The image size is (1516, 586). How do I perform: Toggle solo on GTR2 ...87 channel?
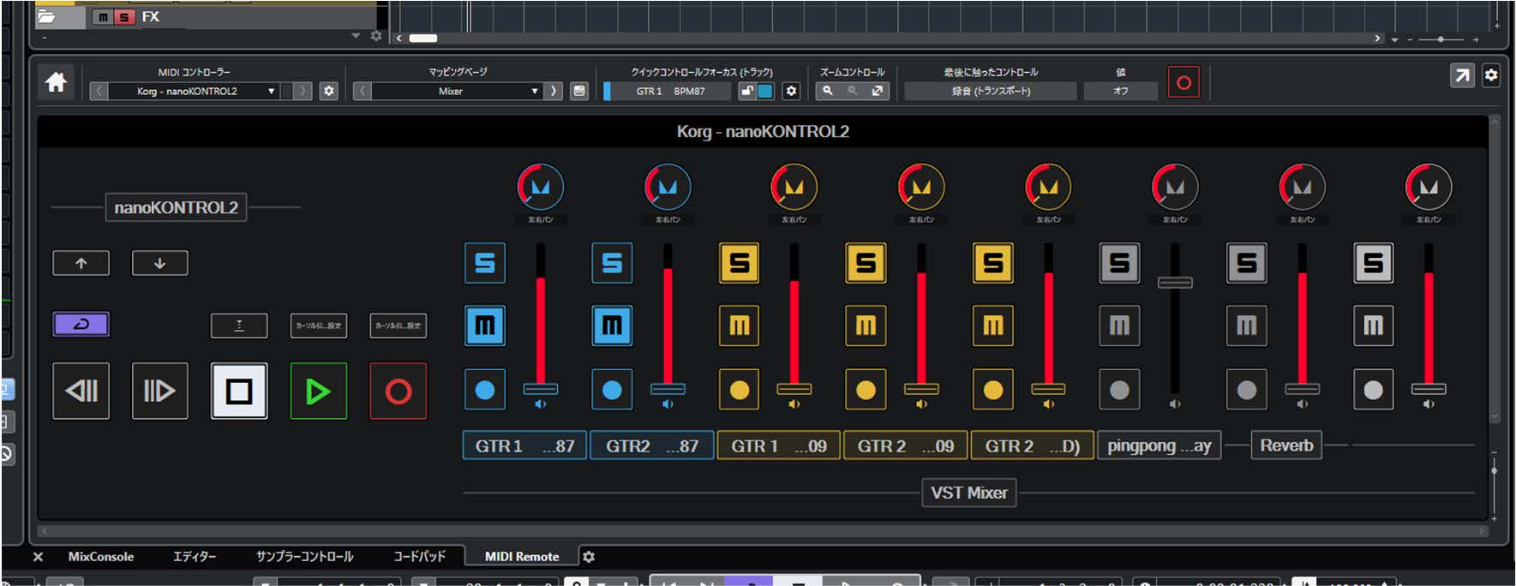coord(612,263)
